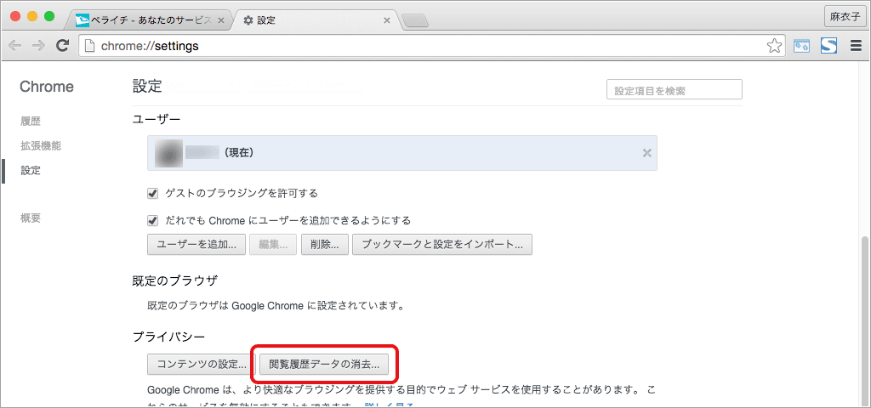The width and height of the screenshot is (871, 408).
Task: Click the vertical page scrollbar
Action: pos(865,320)
